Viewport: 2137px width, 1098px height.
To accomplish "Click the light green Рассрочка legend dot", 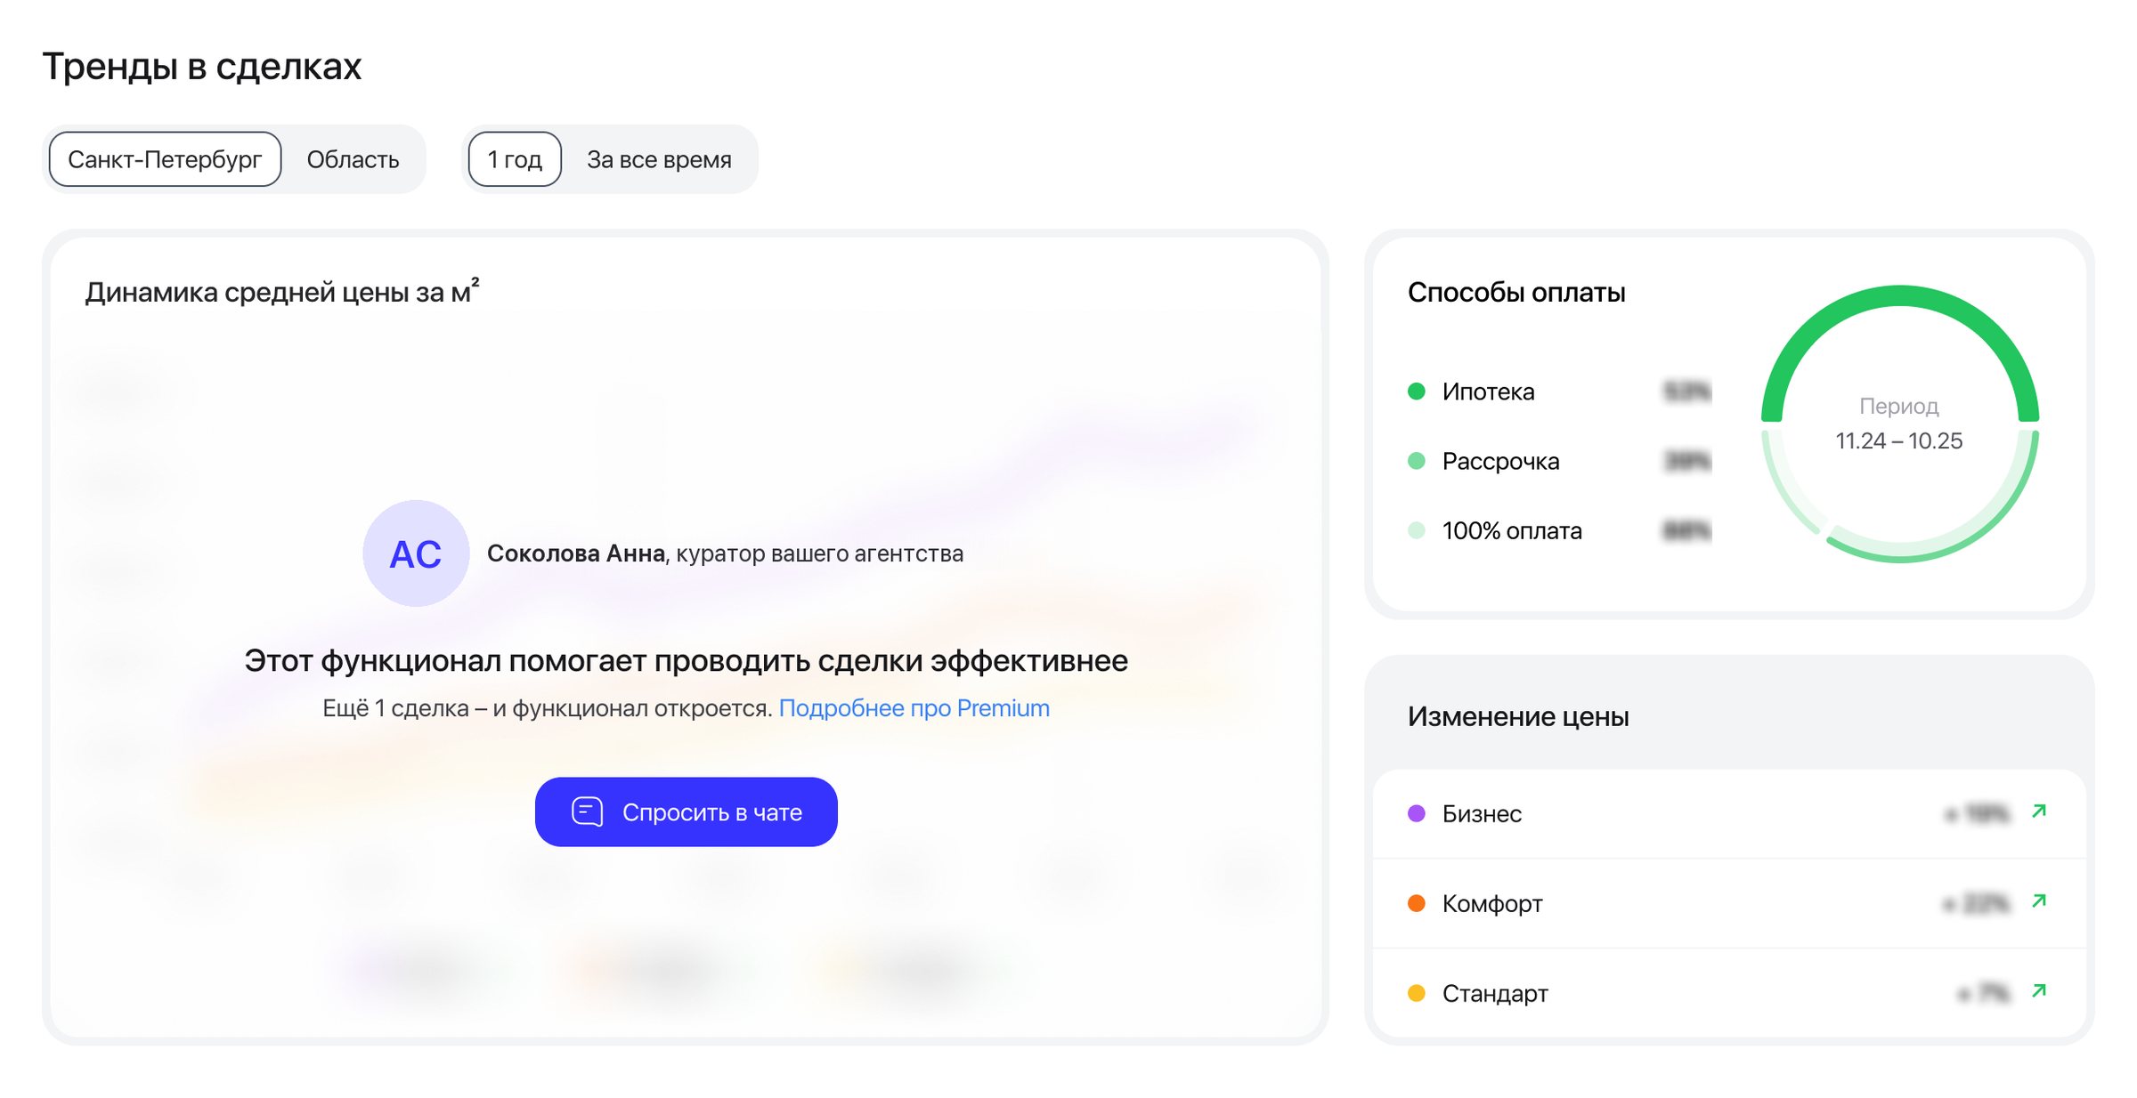I will pos(1417,461).
